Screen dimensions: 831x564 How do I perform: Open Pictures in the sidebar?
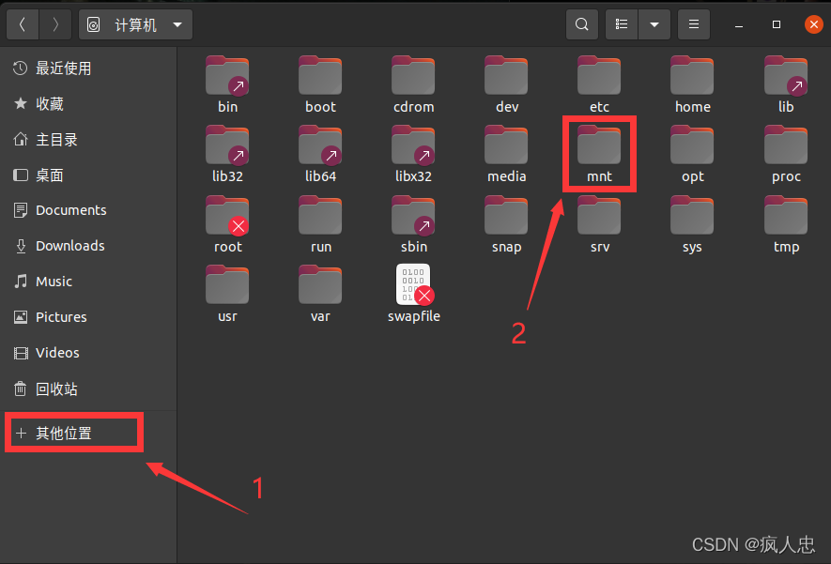(x=88, y=316)
